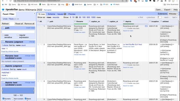Minimize the filename: judgment facet
180x101 pixels.
point(4,42)
